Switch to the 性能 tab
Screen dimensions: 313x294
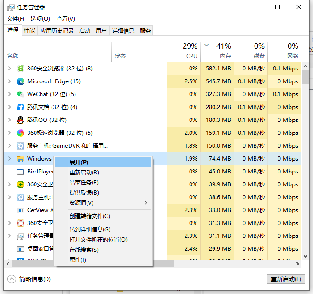[29, 31]
